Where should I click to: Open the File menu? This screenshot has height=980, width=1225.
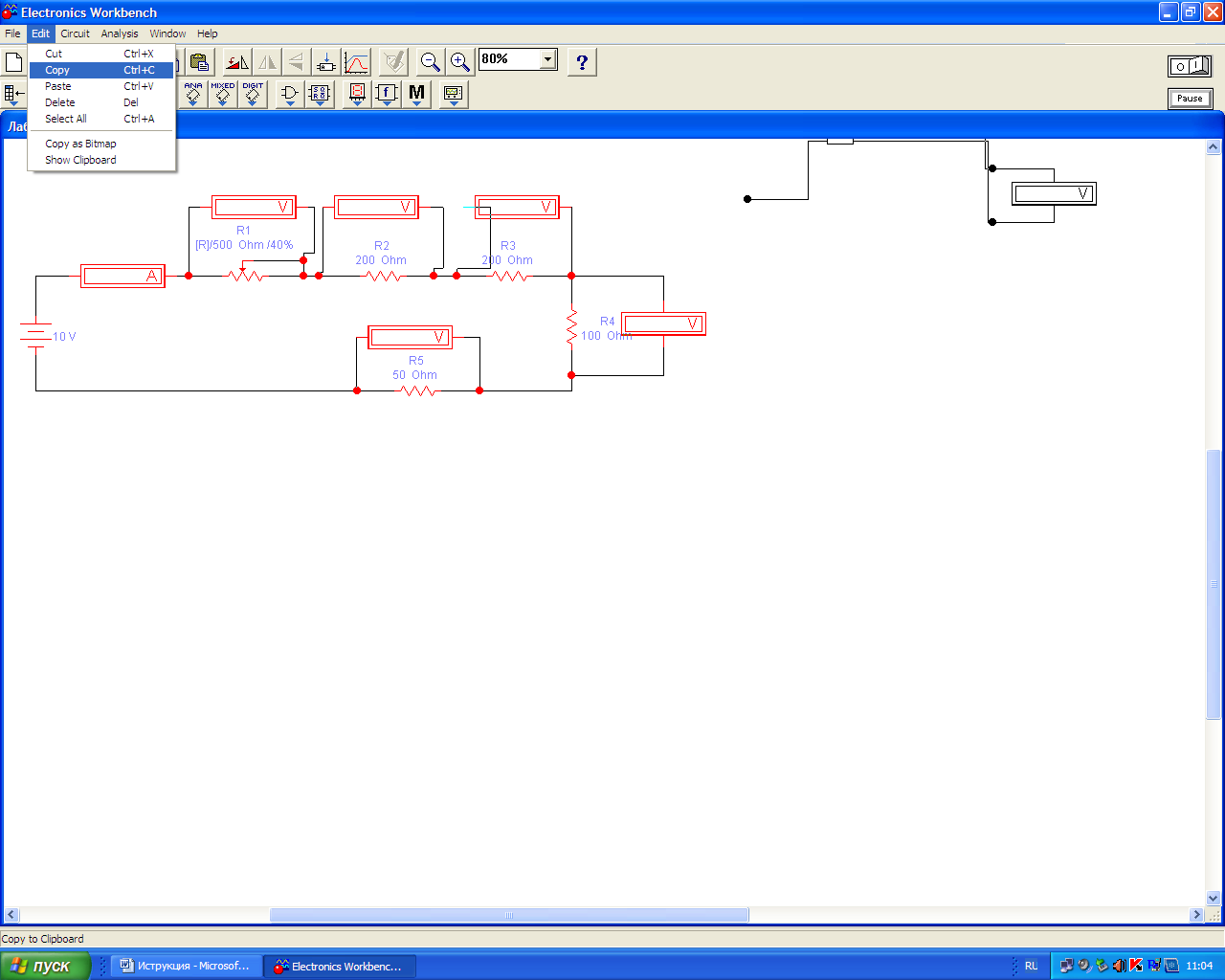12,33
